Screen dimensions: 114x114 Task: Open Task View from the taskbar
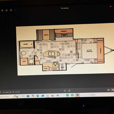(x=23, y=96)
